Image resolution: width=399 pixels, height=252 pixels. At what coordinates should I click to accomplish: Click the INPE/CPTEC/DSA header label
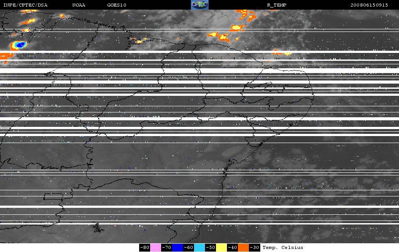[x=25, y=5]
